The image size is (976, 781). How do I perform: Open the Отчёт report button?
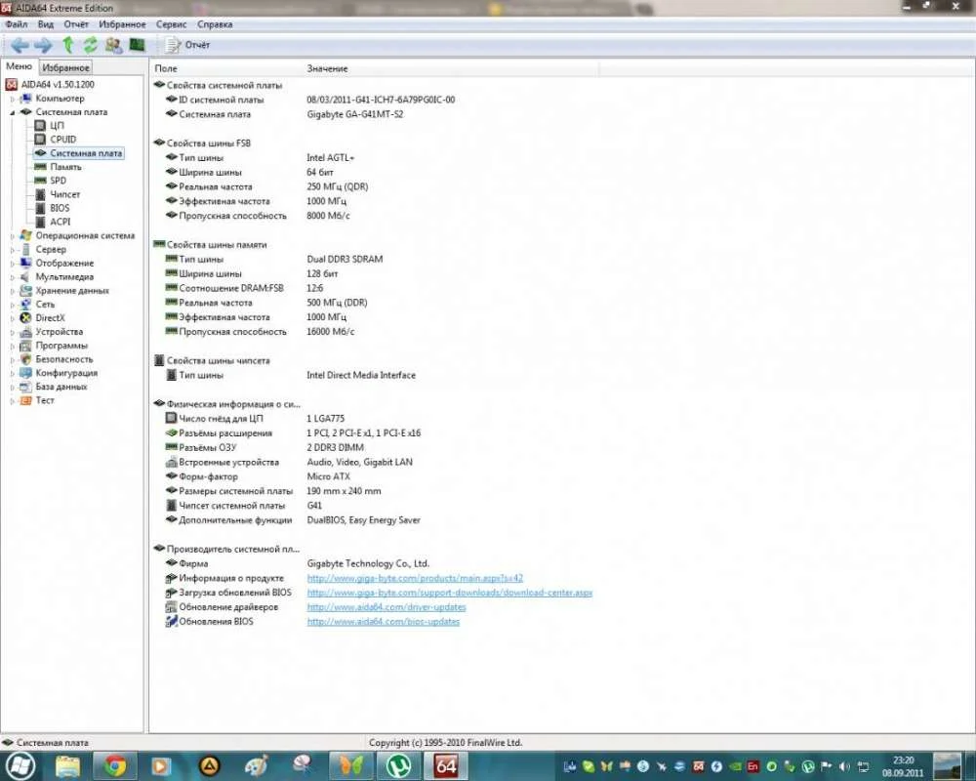tap(187, 45)
